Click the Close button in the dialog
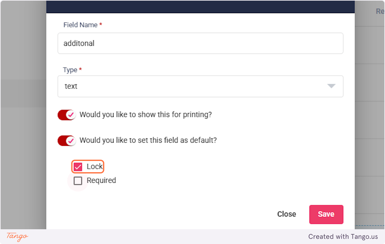The image size is (385, 244). [287, 214]
